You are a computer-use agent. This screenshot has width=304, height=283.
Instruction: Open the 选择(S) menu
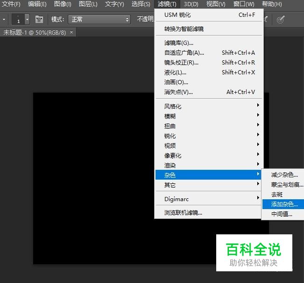point(141,4)
